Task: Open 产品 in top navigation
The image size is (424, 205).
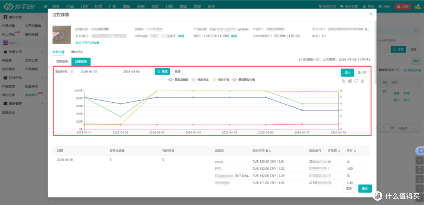Action: coord(70,7)
